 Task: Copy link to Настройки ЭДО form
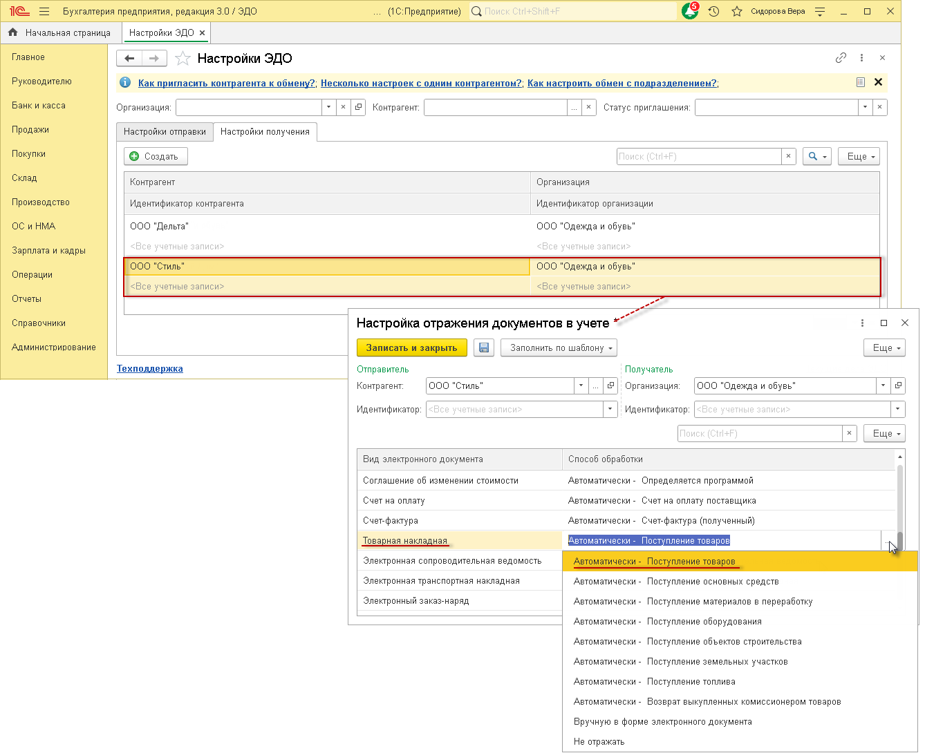pyautogui.click(x=841, y=58)
